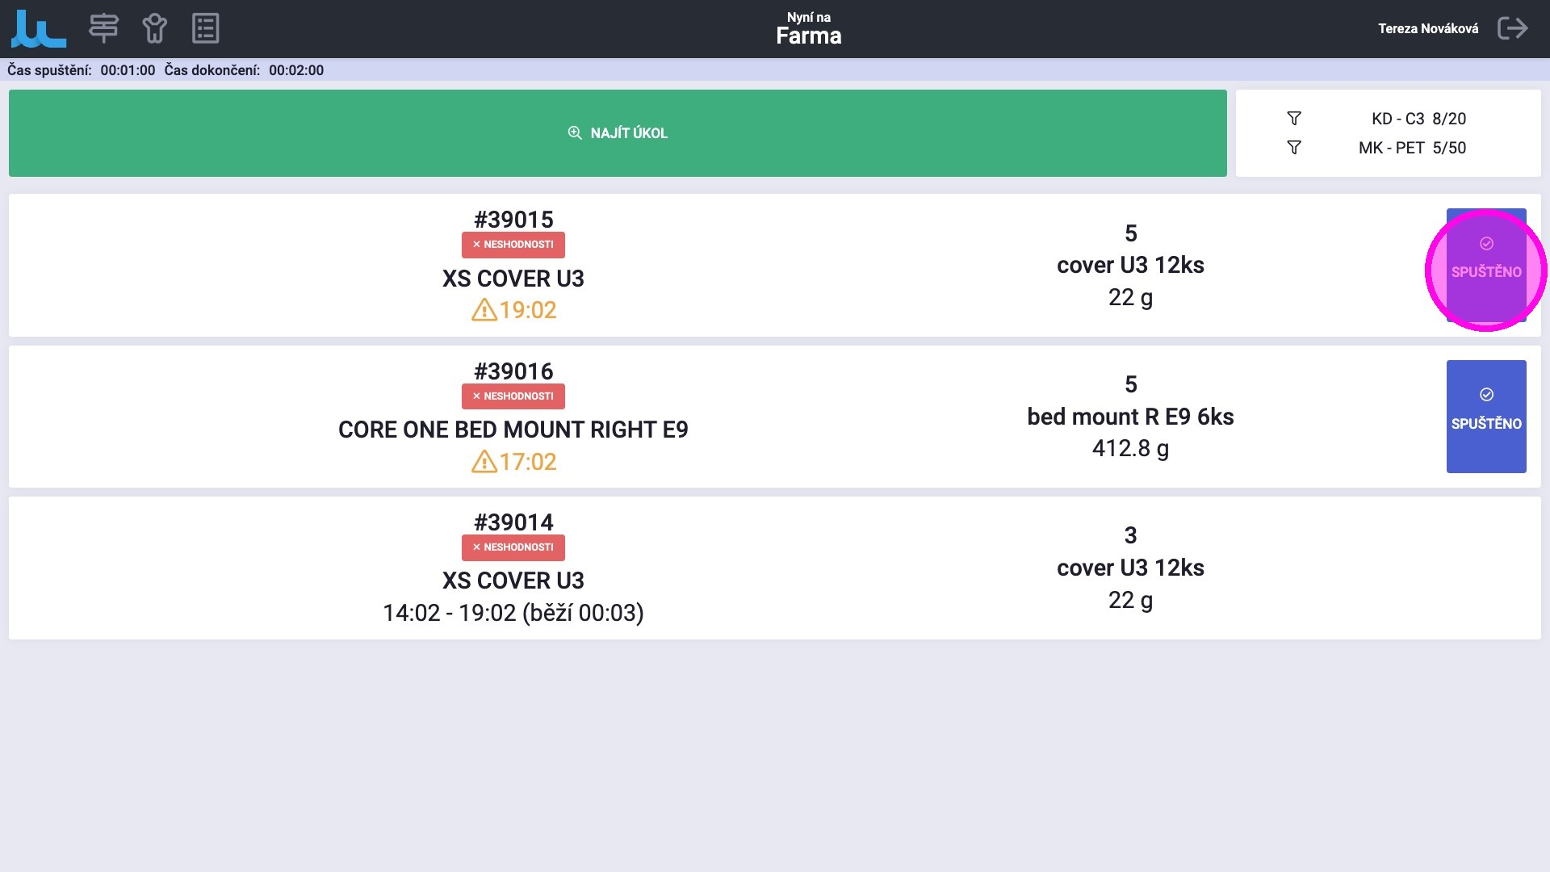Open the signpost navigation icon

pos(103,28)
